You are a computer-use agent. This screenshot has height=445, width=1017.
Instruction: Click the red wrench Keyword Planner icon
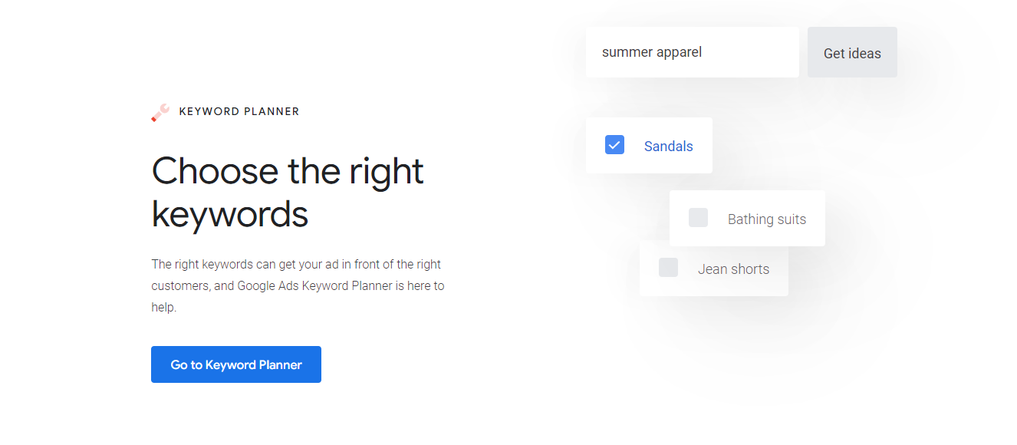[x=160, y=112]
